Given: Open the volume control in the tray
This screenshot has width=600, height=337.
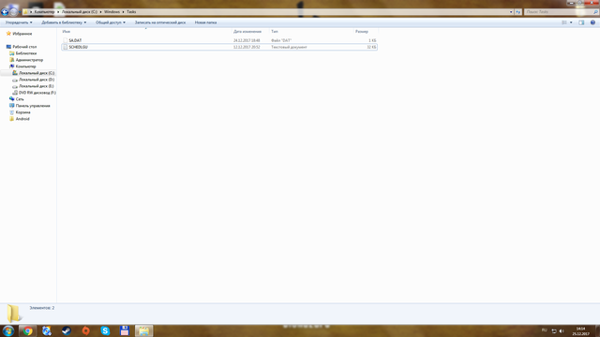Looking at the screenshot, I should [562, 330].
